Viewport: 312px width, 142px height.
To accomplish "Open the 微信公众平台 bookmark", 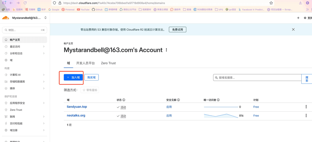I will 128,9.
